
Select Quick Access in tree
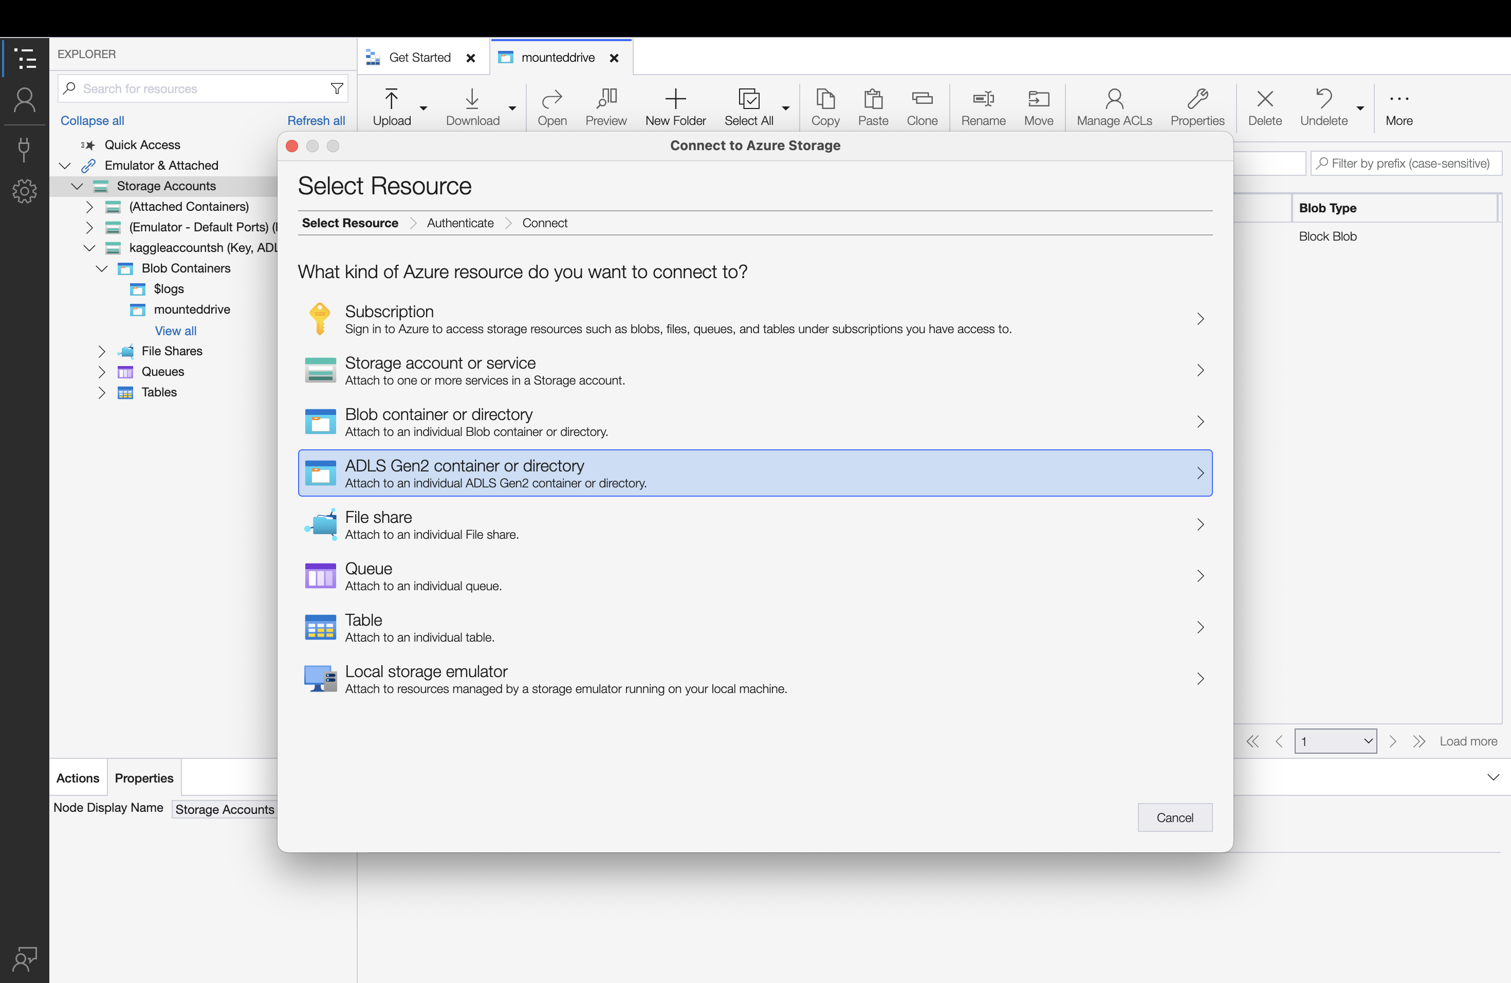(142, 145)
